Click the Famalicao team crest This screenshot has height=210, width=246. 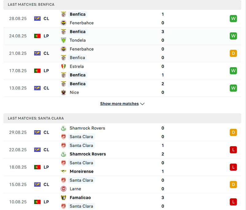tap(64, 198)
